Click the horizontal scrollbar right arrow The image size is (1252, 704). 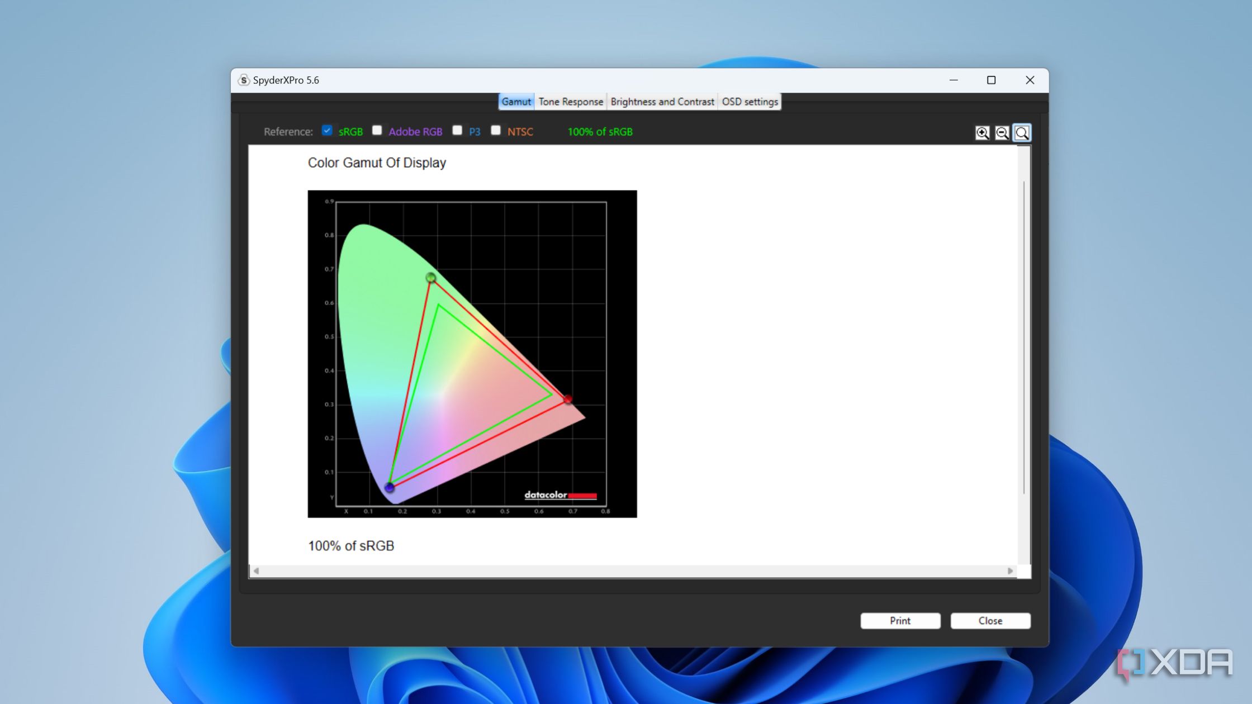[1010, 571]
